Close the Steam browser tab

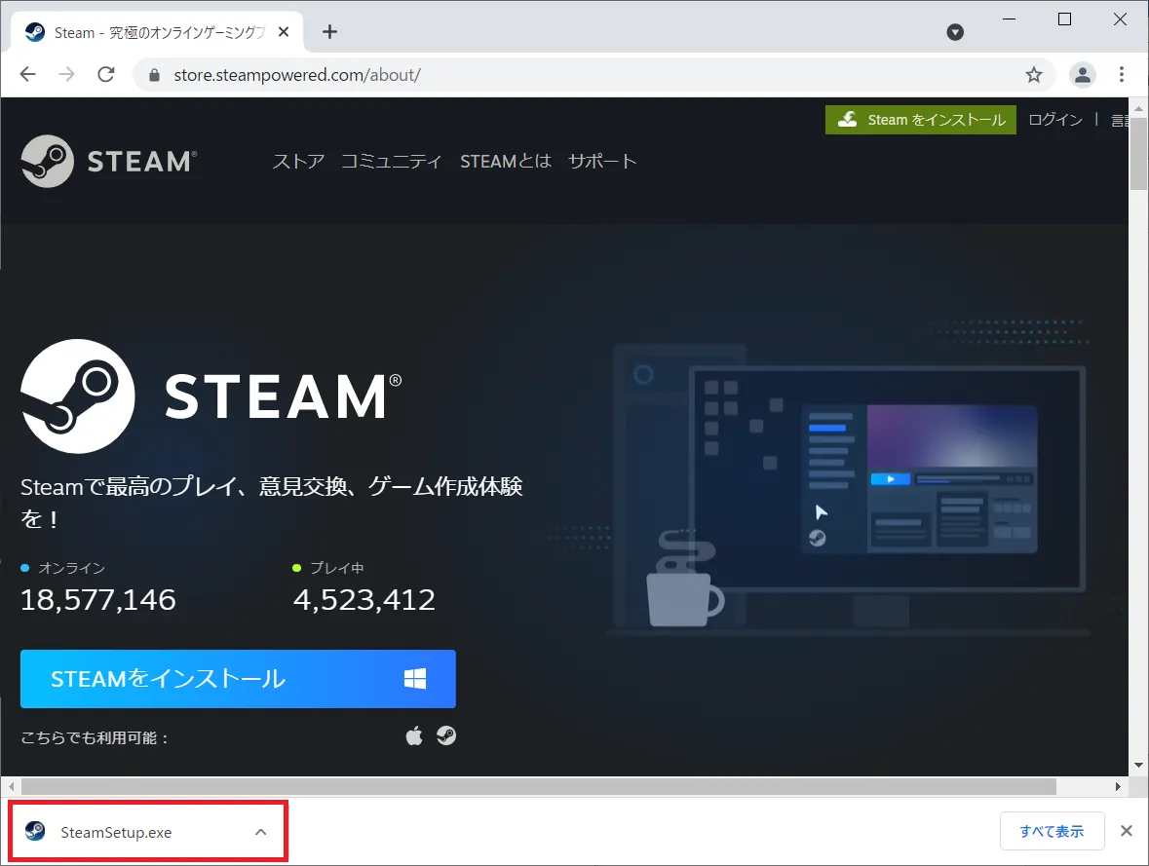click(284, 32)
